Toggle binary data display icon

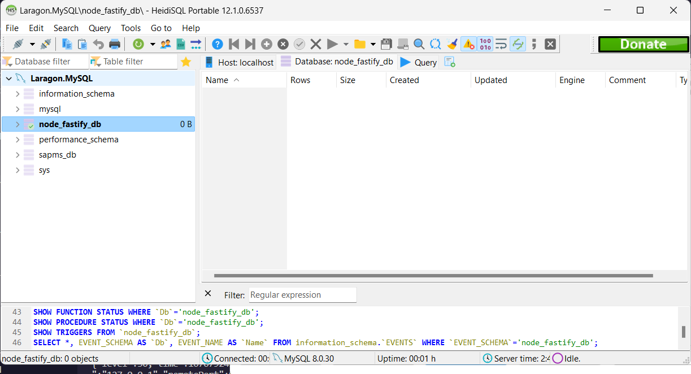[484, 44]
